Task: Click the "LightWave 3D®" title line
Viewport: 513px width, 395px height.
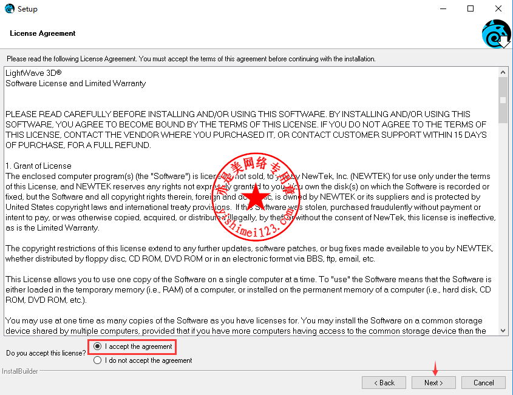Action: (33, 73)
